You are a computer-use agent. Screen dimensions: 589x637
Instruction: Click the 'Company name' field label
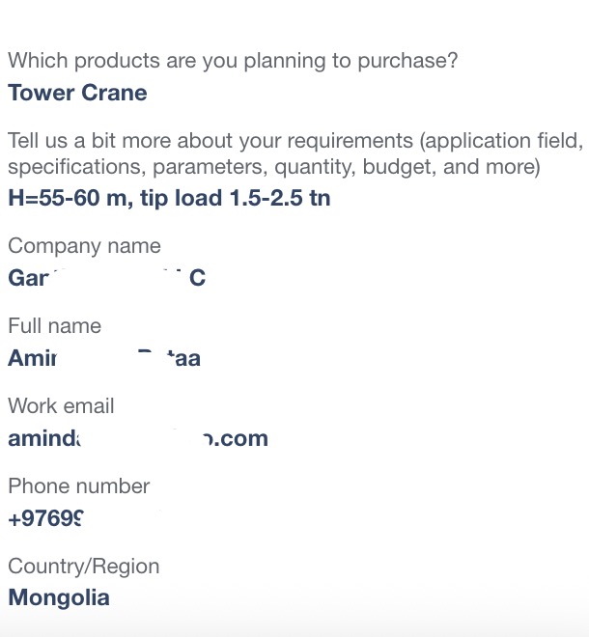[85, 246]
